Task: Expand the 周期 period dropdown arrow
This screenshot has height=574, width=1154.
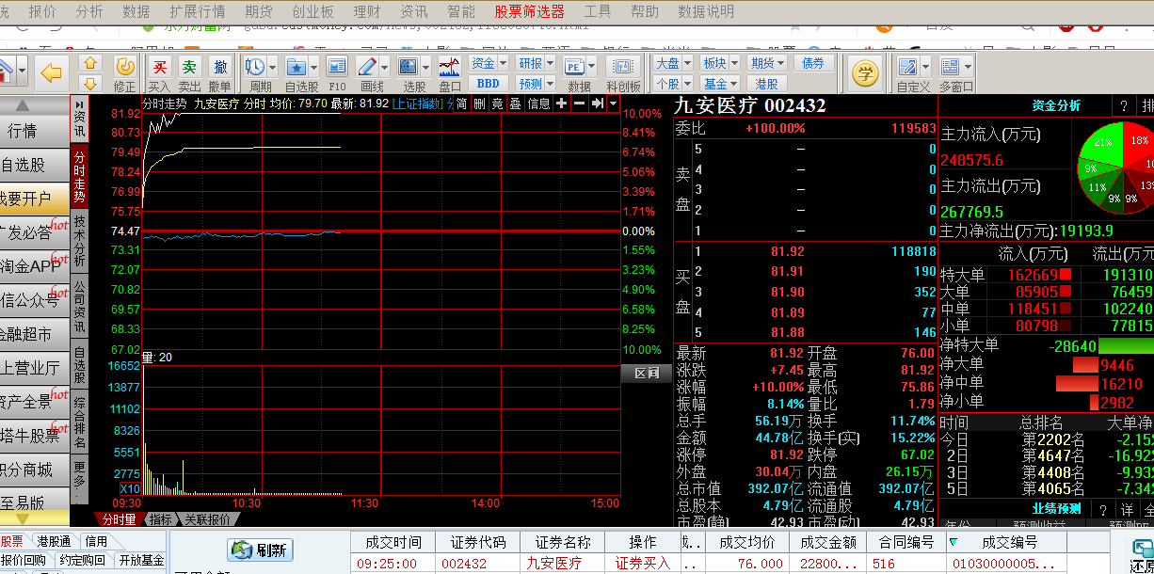Action: pos(271,68)
